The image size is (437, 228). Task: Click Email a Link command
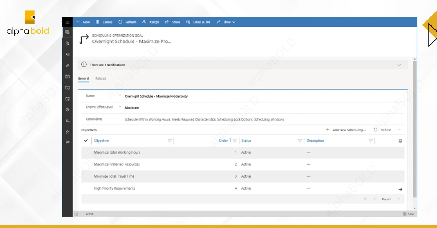198,22
